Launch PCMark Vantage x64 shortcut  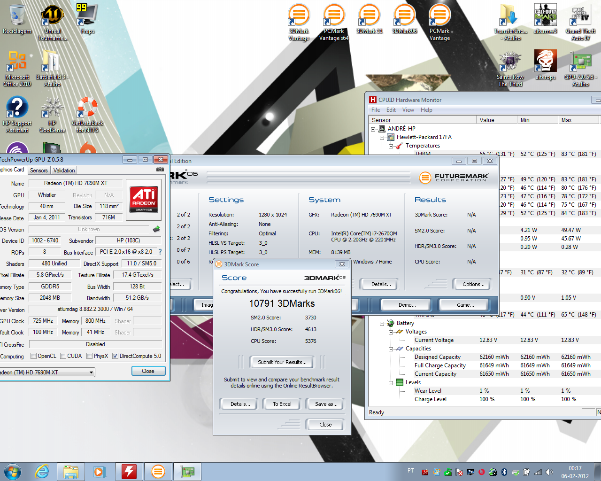pyautogui.click(x=334, y=23)
